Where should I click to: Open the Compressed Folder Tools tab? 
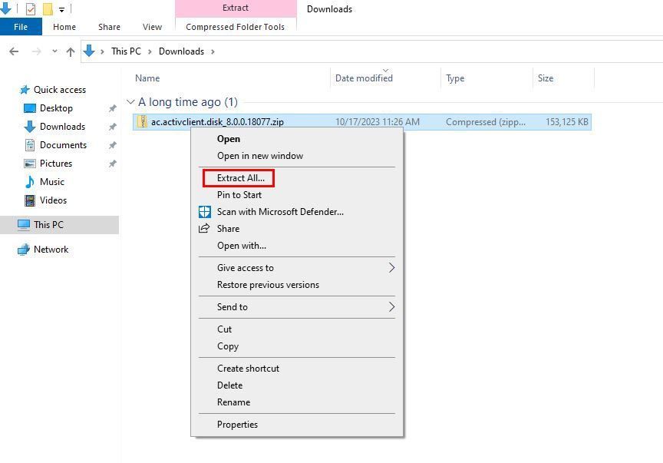(235, 27)
